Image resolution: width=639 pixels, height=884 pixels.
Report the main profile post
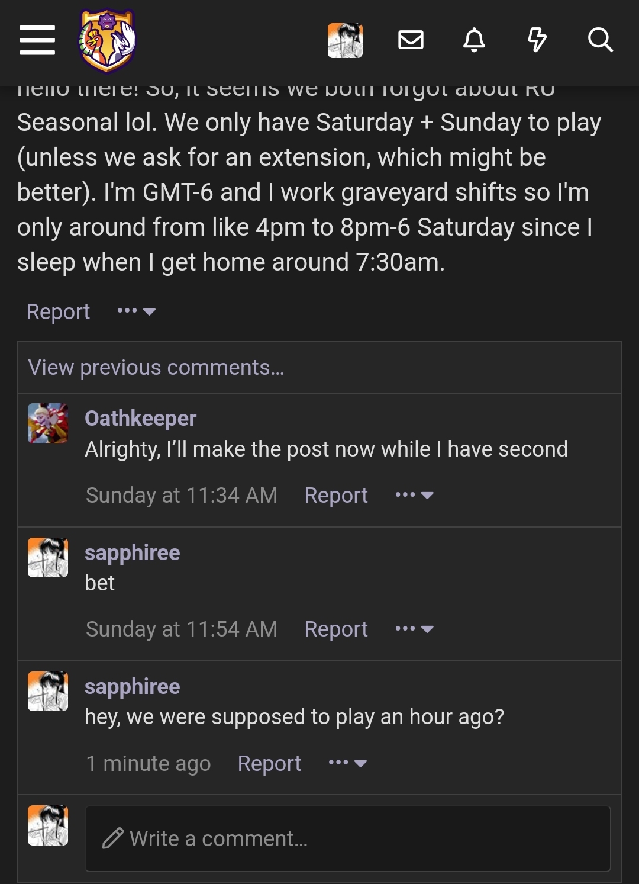pos(58,311)
